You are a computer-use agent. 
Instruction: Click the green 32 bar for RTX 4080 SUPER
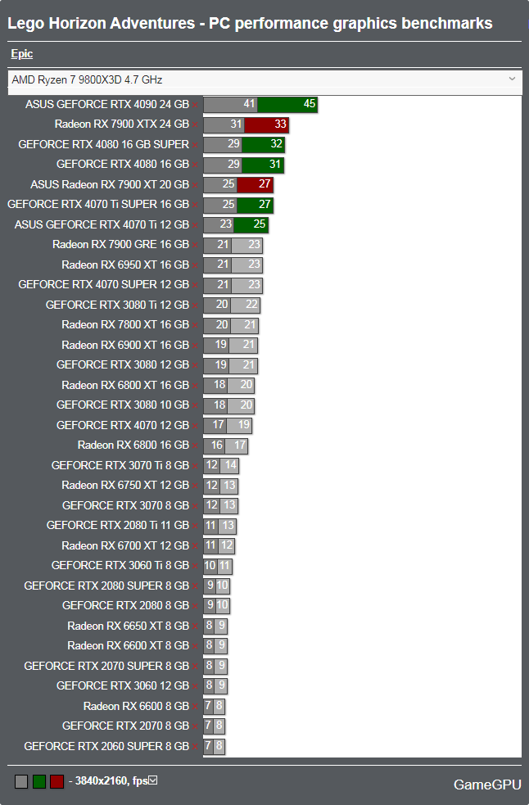point(263,144)
